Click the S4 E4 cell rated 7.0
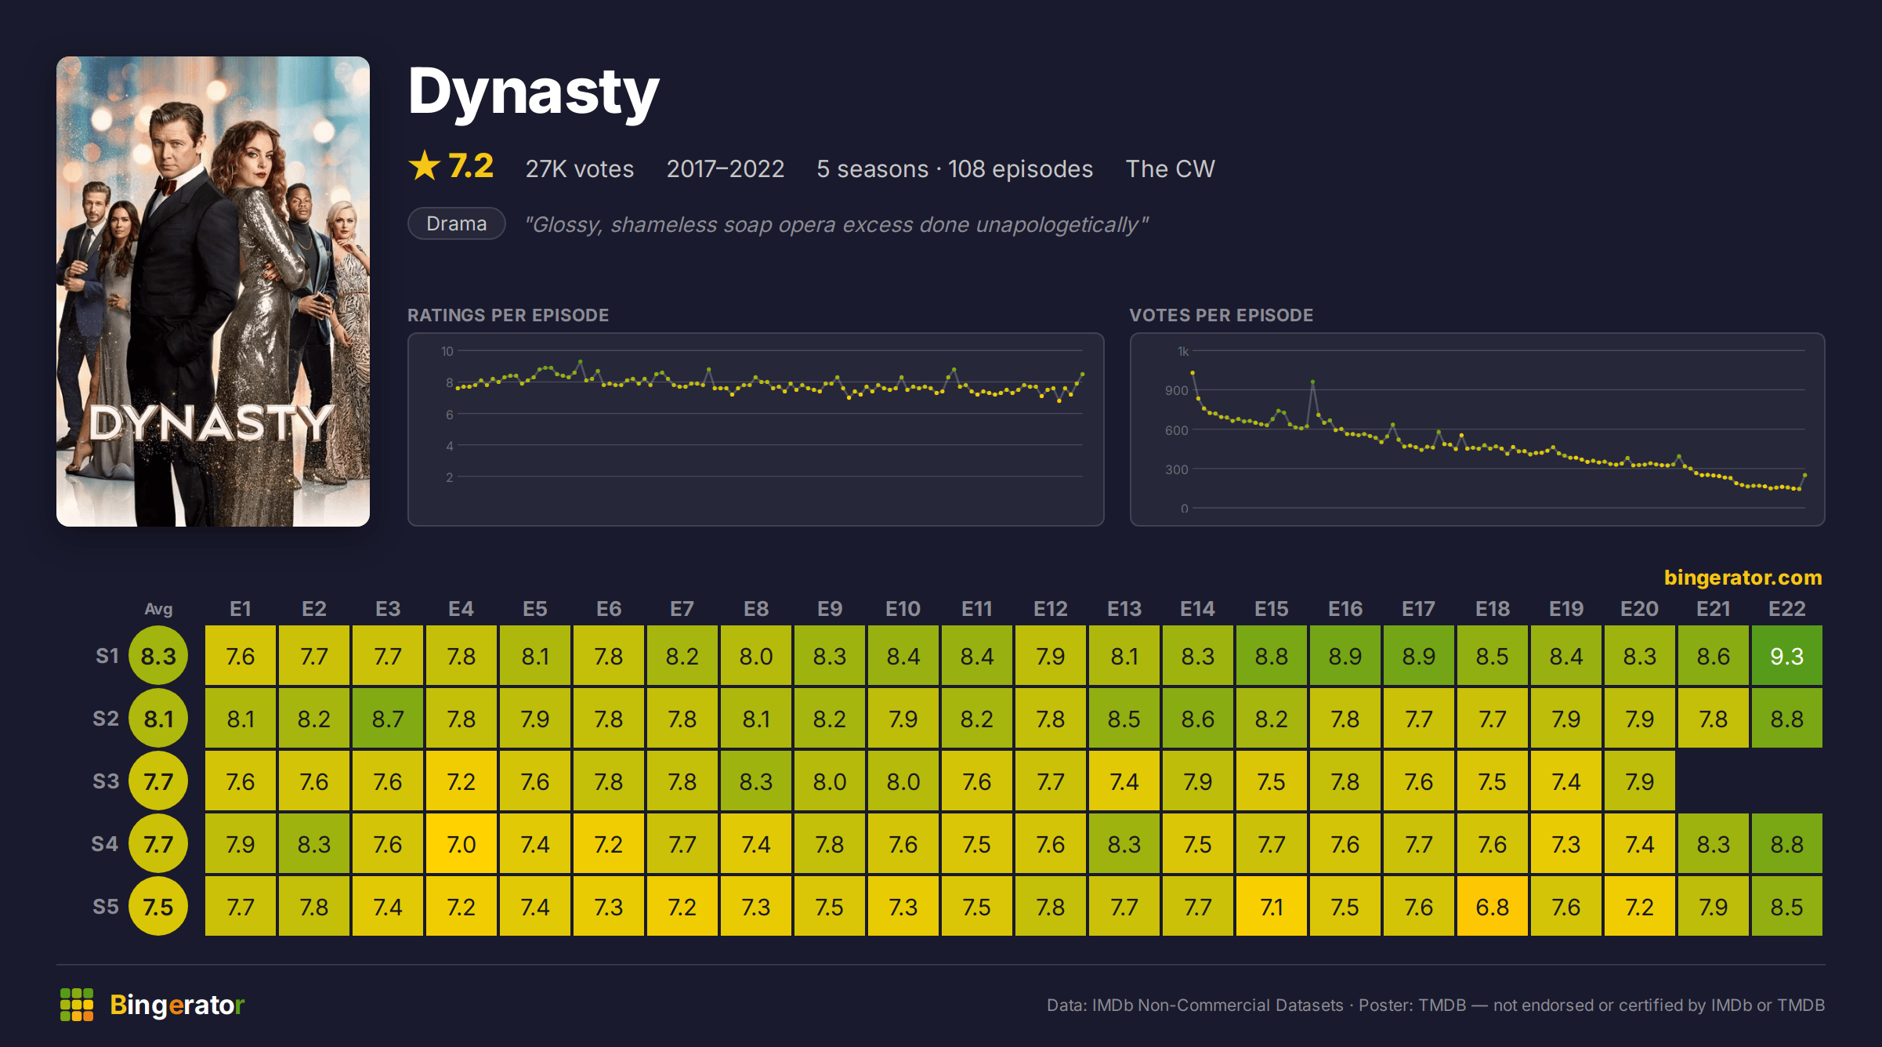 pyautogui.click(x=461, y=844)
